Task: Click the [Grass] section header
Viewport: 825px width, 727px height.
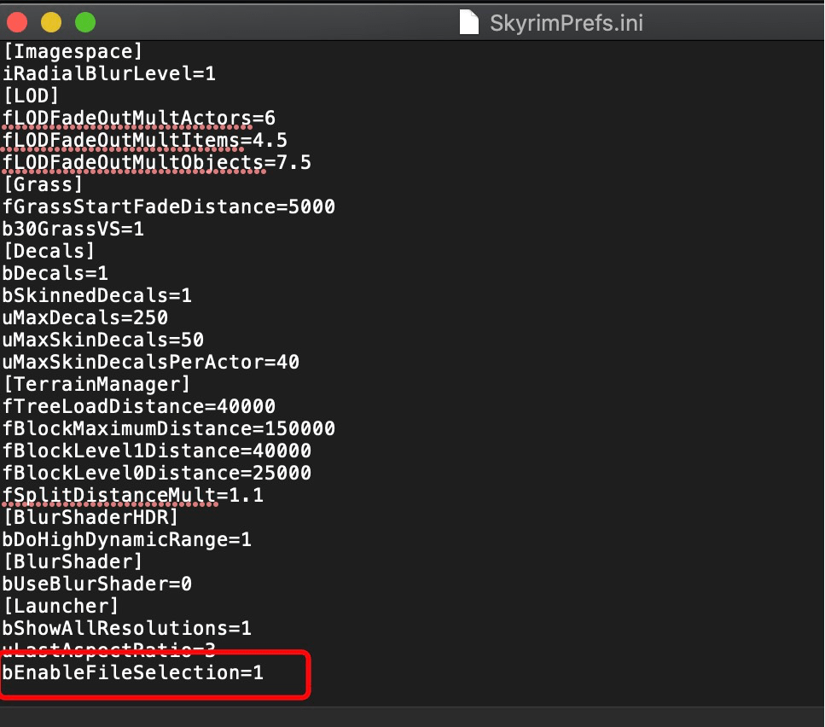Action: point(43,184)
